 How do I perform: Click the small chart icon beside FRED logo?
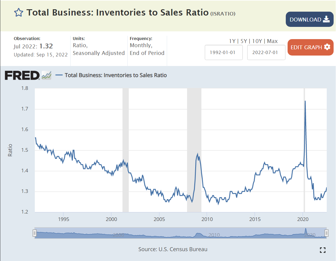click(46, 75)
